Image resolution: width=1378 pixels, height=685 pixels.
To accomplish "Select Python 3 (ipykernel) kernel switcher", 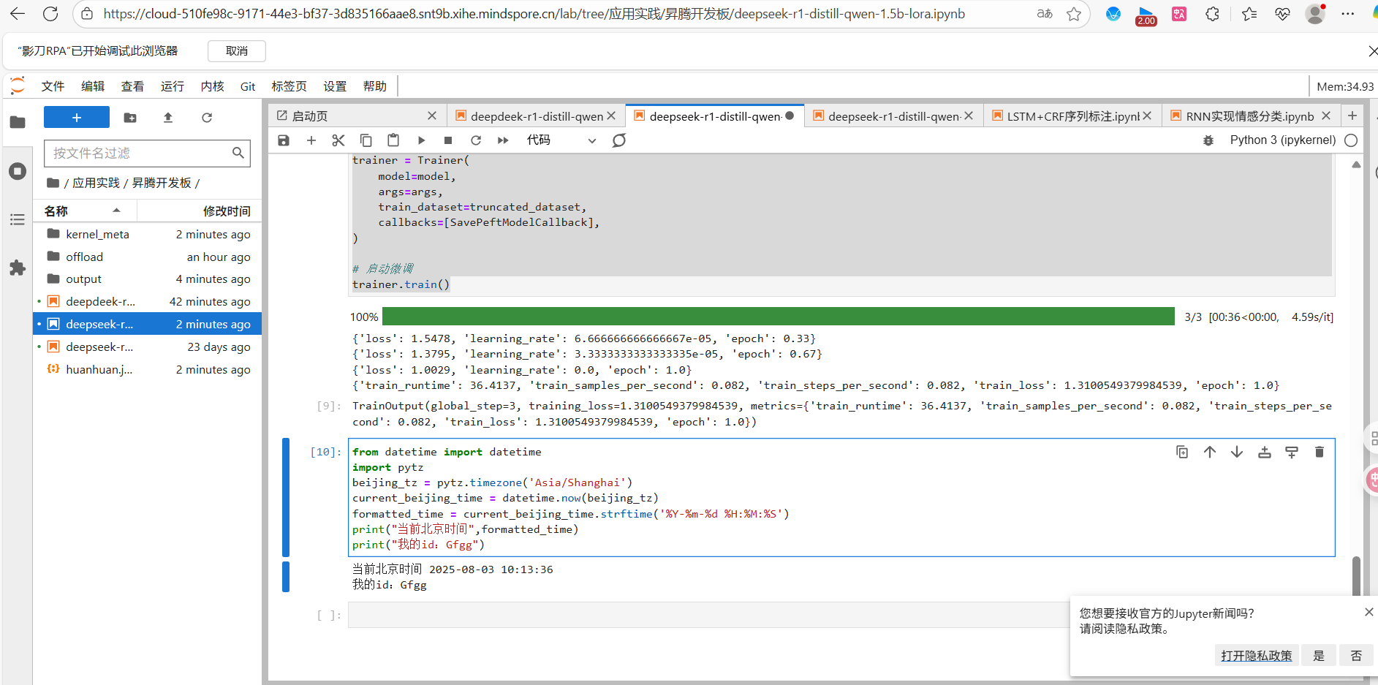I will point(1282,140).
